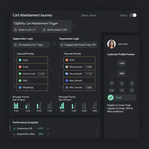149x149 pixels.
Task: Click the square bracket icon in profile tree
Action: point(132,83)
